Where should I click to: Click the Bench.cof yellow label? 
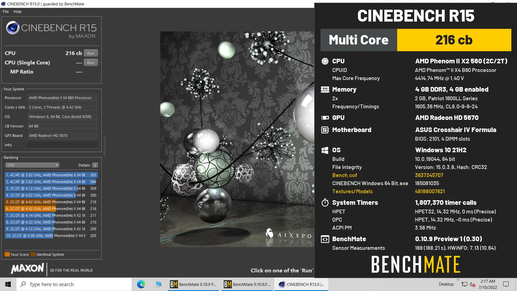coord(344,175)
